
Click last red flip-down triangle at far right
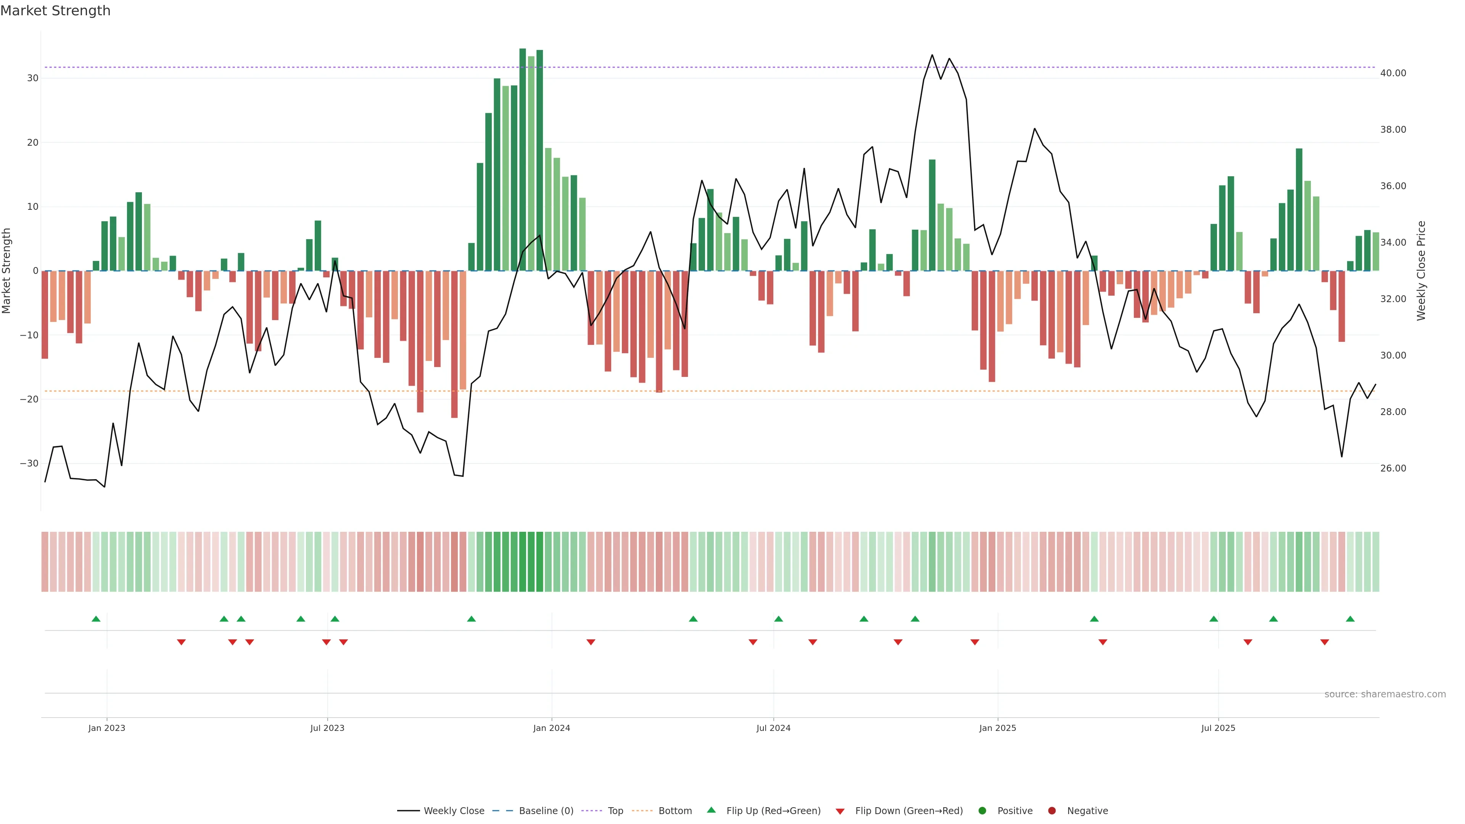pos(1325,642)
